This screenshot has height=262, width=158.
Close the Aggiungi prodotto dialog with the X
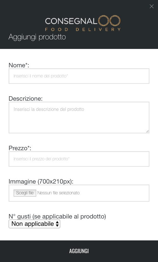pos(151,6)
